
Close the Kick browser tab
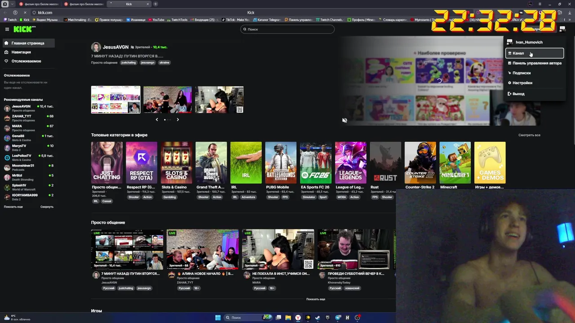[x=147, y=4]
